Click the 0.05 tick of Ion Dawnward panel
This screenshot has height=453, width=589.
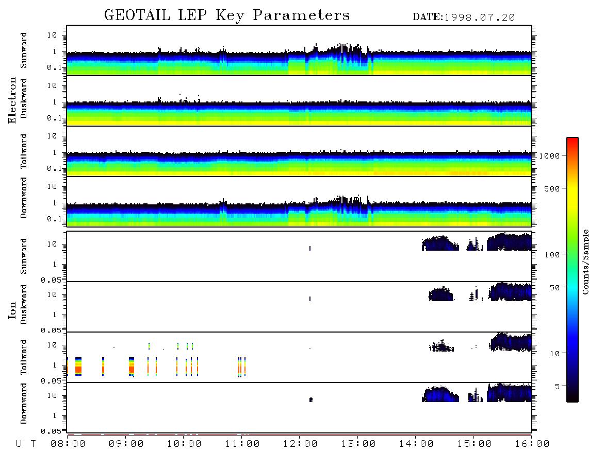pyautogui.click(x=52, y=431)
